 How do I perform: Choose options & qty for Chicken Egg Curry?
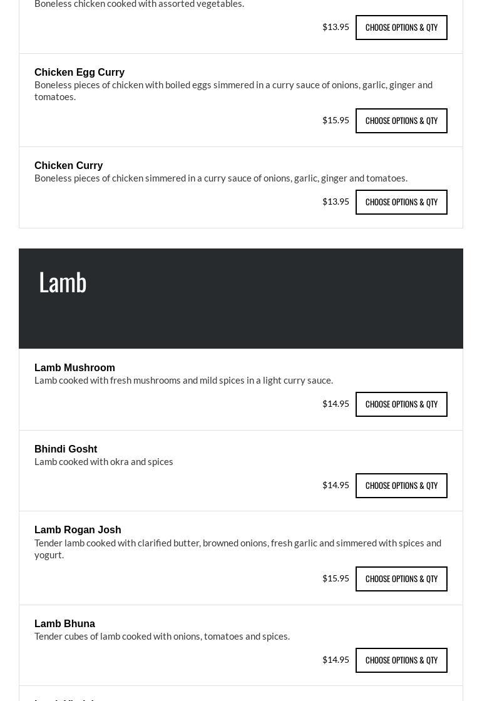click(401, 121)
